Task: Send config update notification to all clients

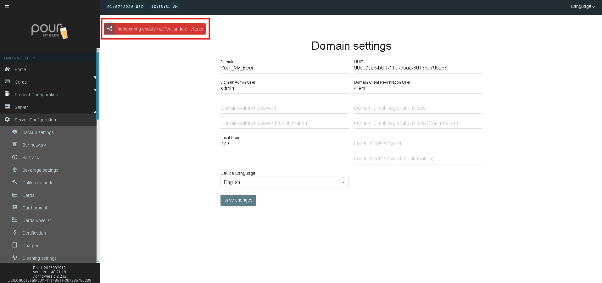Action: click(160, 29)
